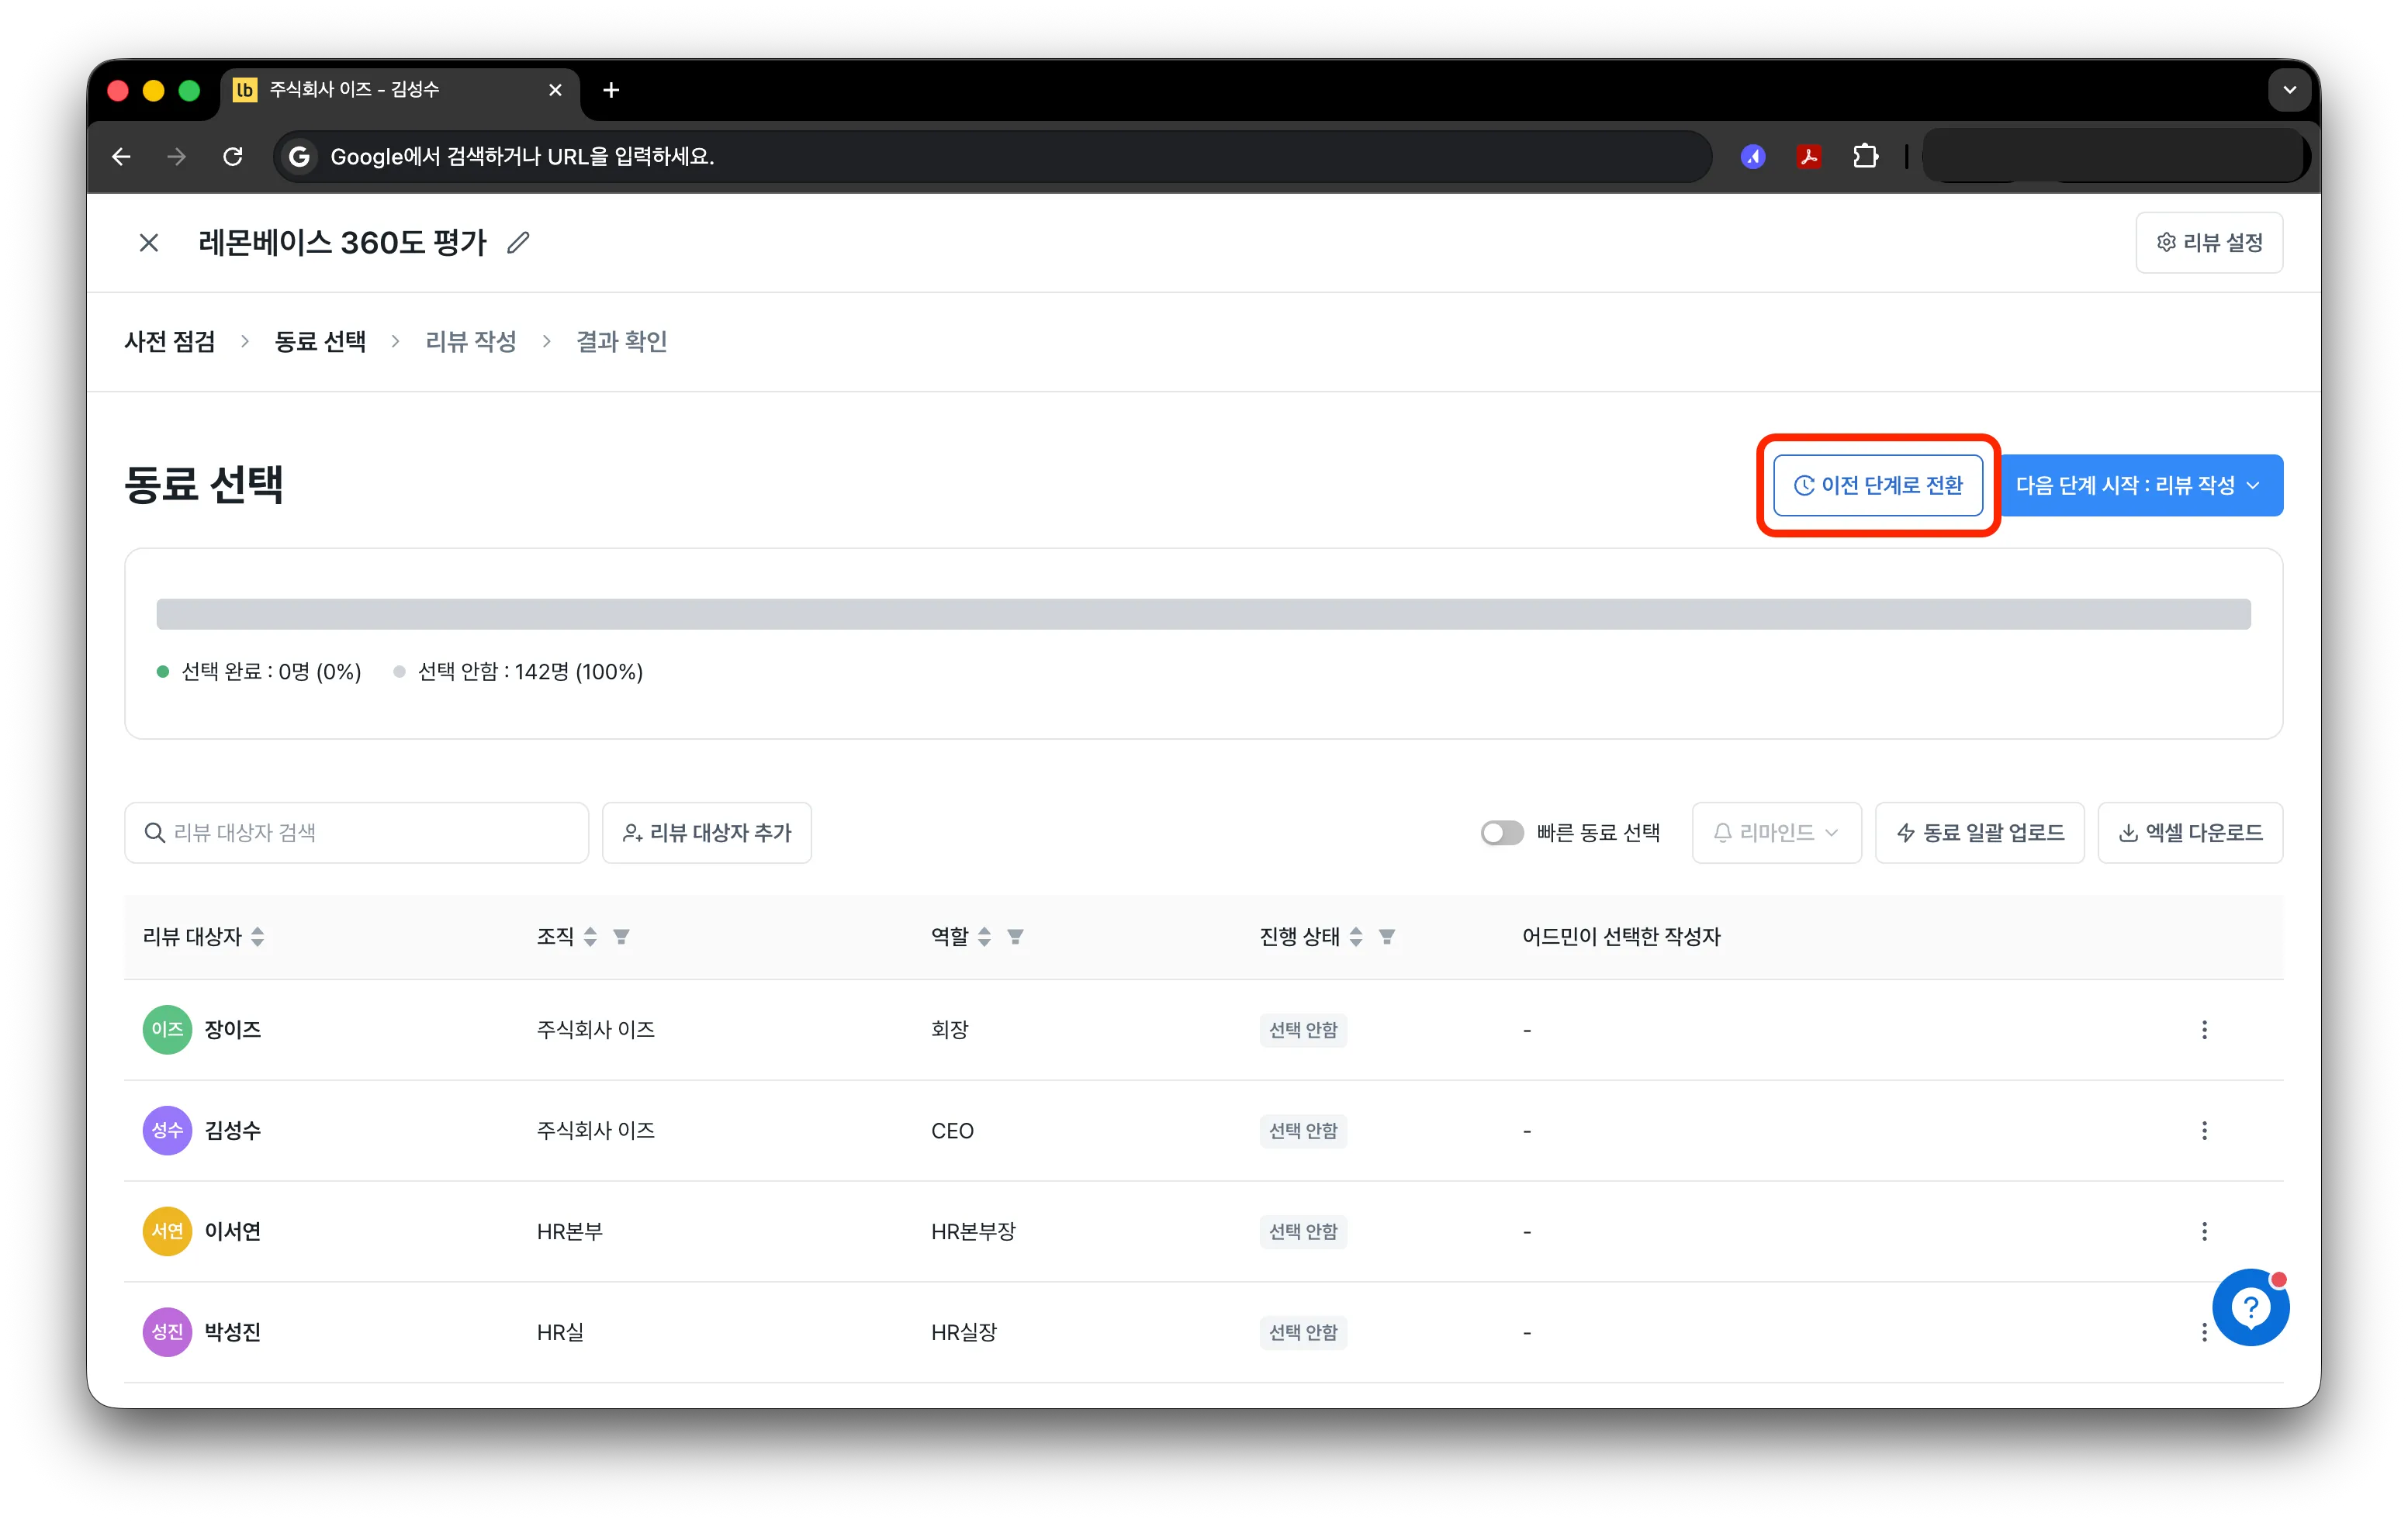
Task: Sort by 역할 column
Action: click(x=984, y=938)
